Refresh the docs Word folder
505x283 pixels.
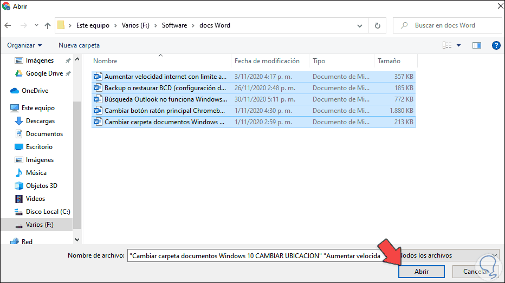click(378, 25)
